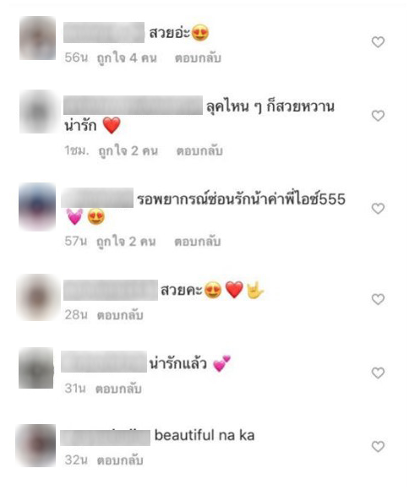Open username of "น่ารักแล้ว" commenter

point(104,362)
